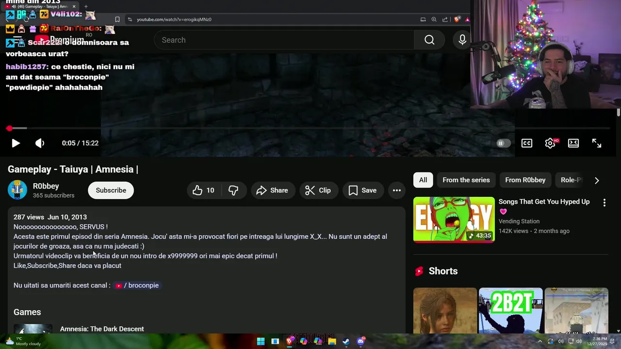621x349 pixels.
Task: Open Steam from the taskbar
Action: pos(346,341)
